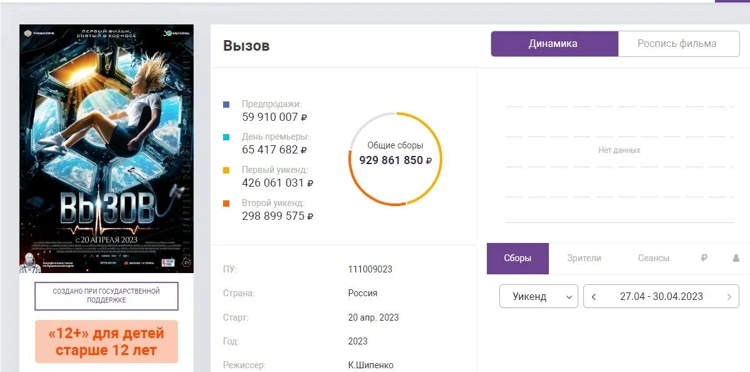Click the country value Россия
This screenshot has width=750, height=372.
pyautogui.click(x=363, y=293)
